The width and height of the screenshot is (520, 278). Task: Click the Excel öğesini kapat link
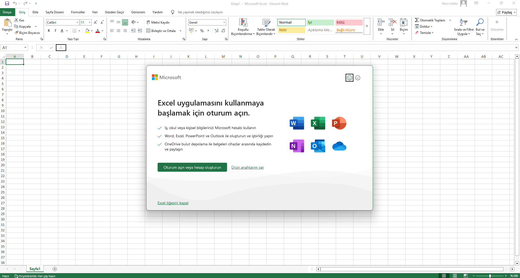pos(173,203)
